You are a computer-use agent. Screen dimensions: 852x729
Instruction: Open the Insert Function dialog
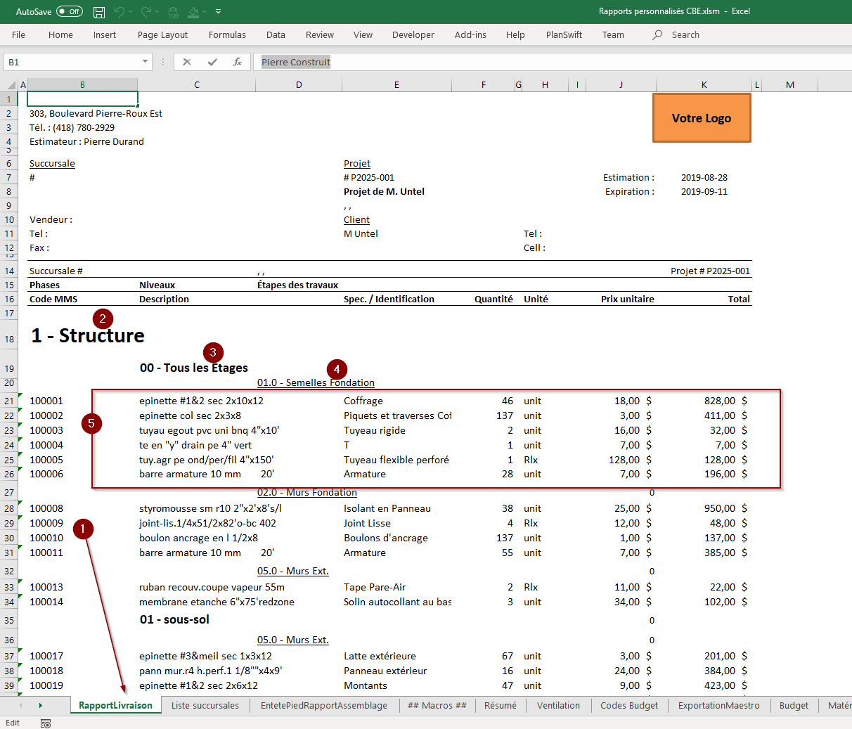238,62
